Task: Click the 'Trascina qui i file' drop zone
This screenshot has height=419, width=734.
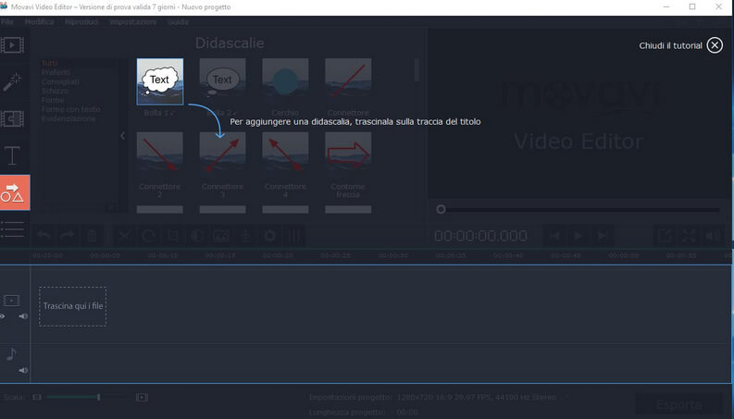Action: click(72, 306)
